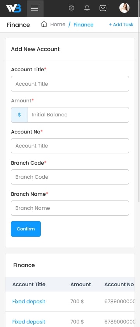The width and height of the screenshot is (140, 327).
Task: Select the Finance breadcrumb item
Action: pyautogui.click(x=83, y=25)
